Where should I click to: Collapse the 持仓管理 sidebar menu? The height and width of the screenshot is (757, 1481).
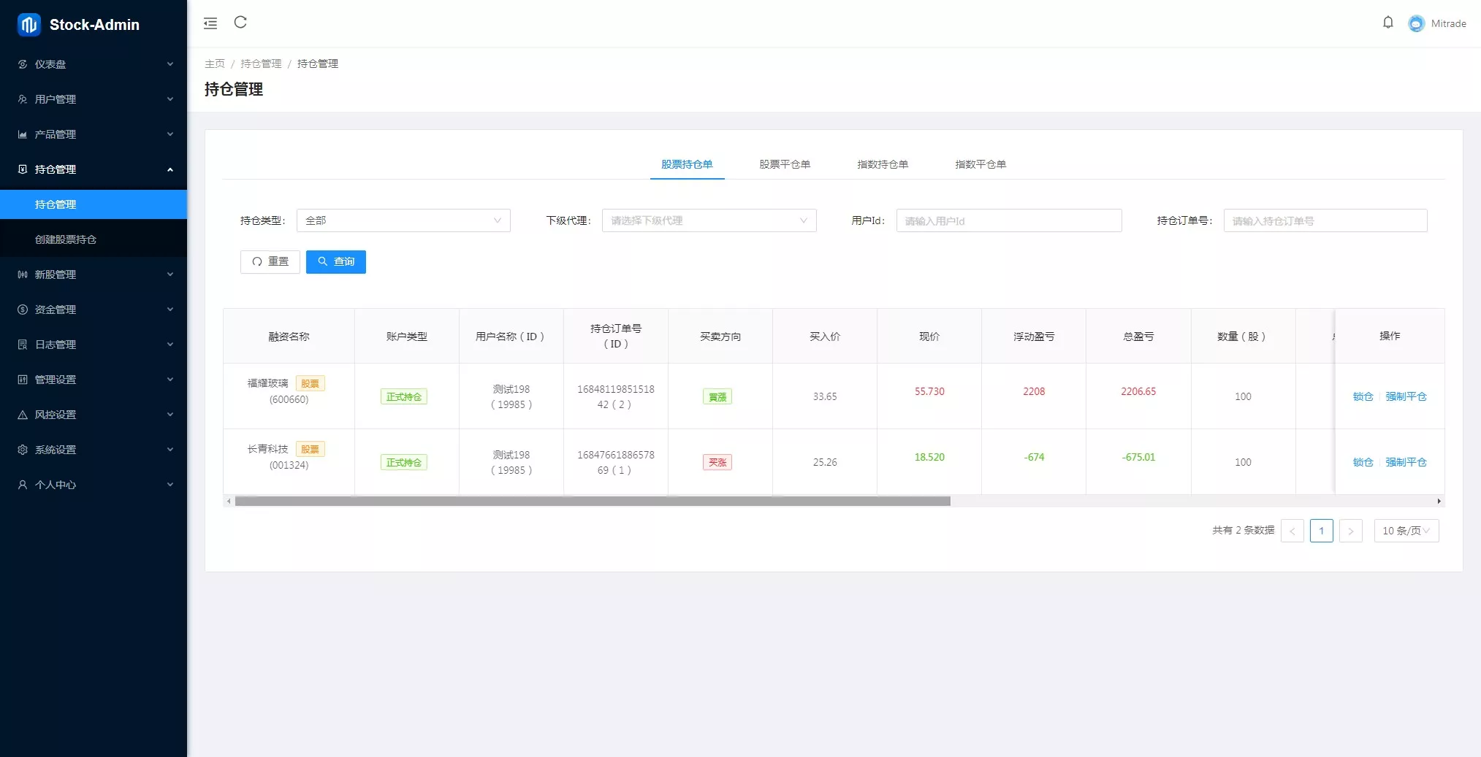click(x=94, y=169)
